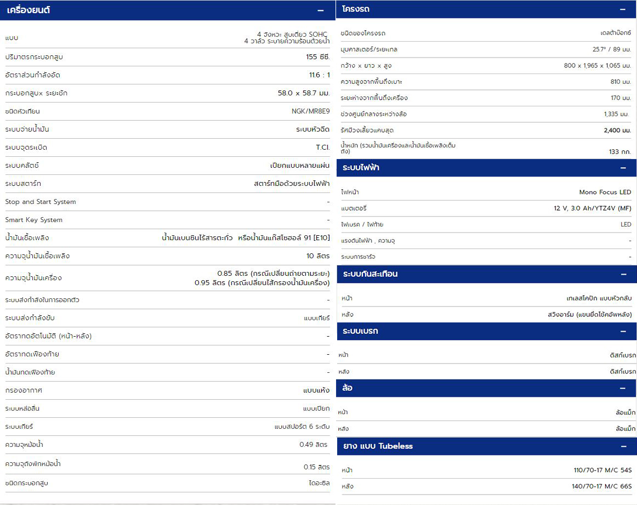Click the Stop and Start System row label
This screenshot has width=637, height=505.
[x=41, y=202]
